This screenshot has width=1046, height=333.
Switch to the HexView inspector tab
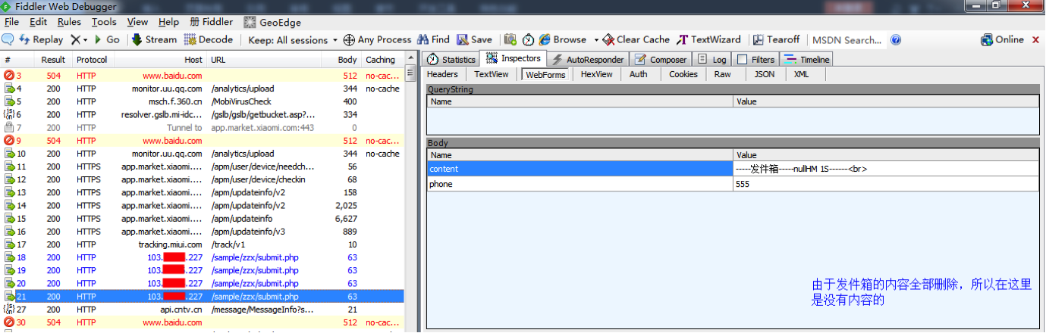[x=596, y=74]
